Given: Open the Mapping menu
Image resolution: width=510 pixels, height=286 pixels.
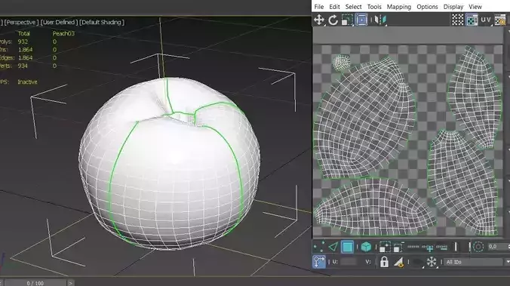Looking at the screenshot, I should point(399,7).
